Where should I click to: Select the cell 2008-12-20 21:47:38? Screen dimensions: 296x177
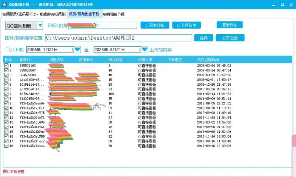click(214, 84)
